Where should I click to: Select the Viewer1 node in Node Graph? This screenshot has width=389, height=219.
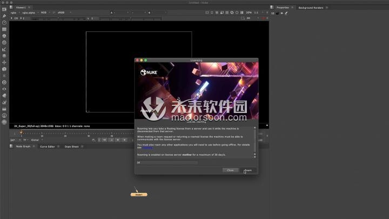point(139,195)
